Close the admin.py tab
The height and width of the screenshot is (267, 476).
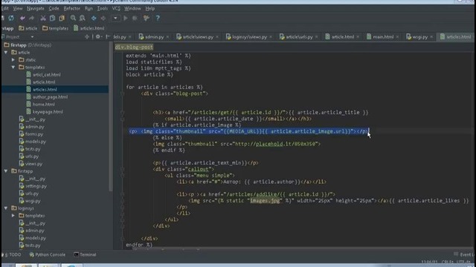167,37
